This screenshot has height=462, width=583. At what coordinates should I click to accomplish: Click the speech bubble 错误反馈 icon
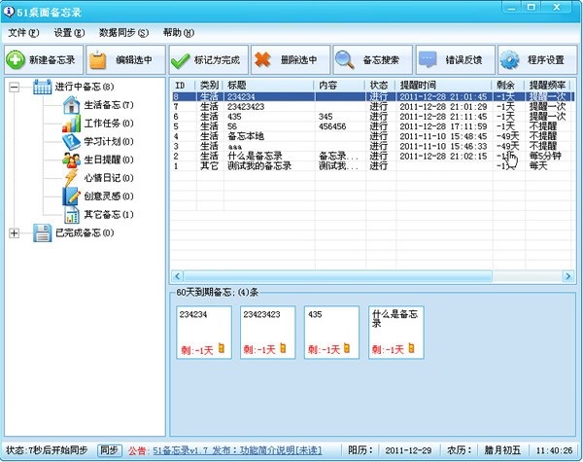tap(428, 59)
